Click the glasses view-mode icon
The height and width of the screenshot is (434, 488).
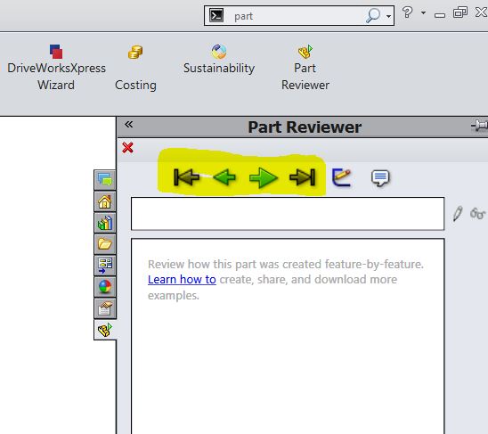(477, 214)
